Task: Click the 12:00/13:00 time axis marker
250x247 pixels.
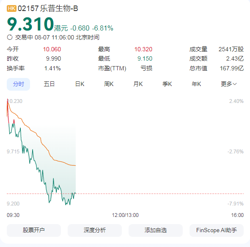Action: point(125,215)
